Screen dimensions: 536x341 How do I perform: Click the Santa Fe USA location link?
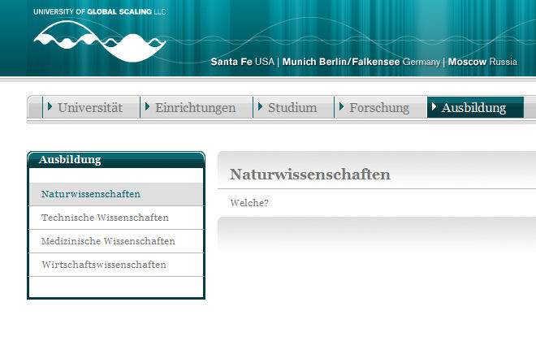pos(242,62)
